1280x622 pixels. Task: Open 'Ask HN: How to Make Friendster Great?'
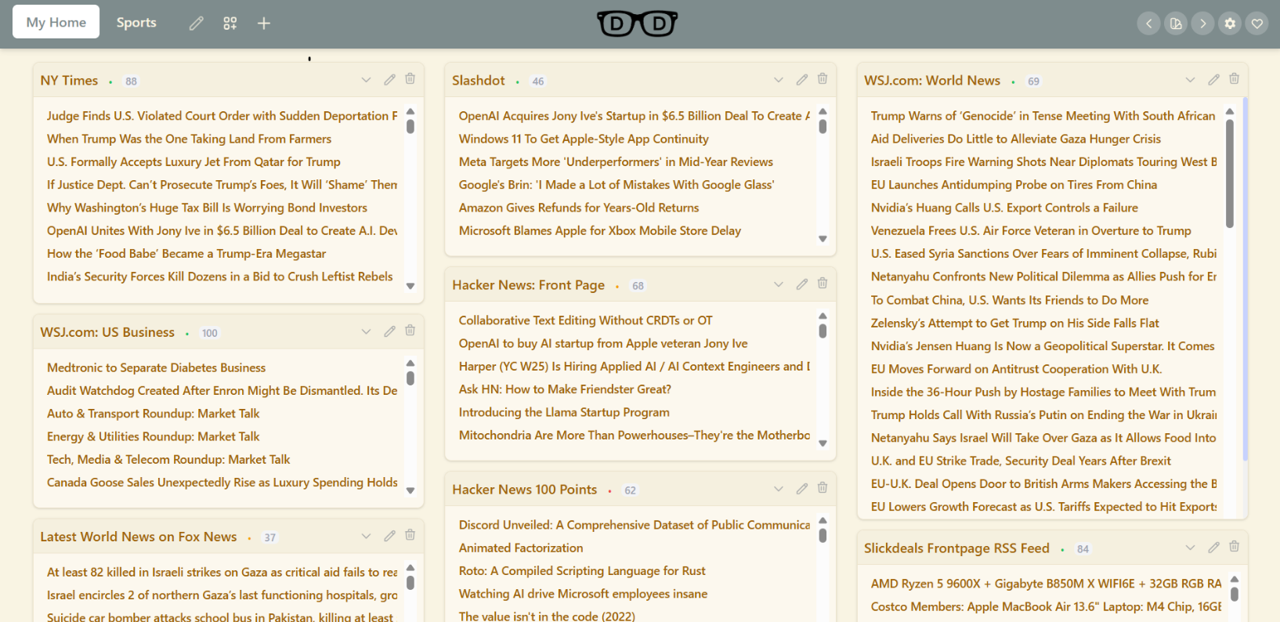[x=565, y=389]
